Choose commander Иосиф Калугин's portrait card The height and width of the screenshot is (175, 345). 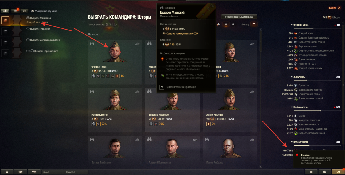pyautogui.click(x=115, y=110)
